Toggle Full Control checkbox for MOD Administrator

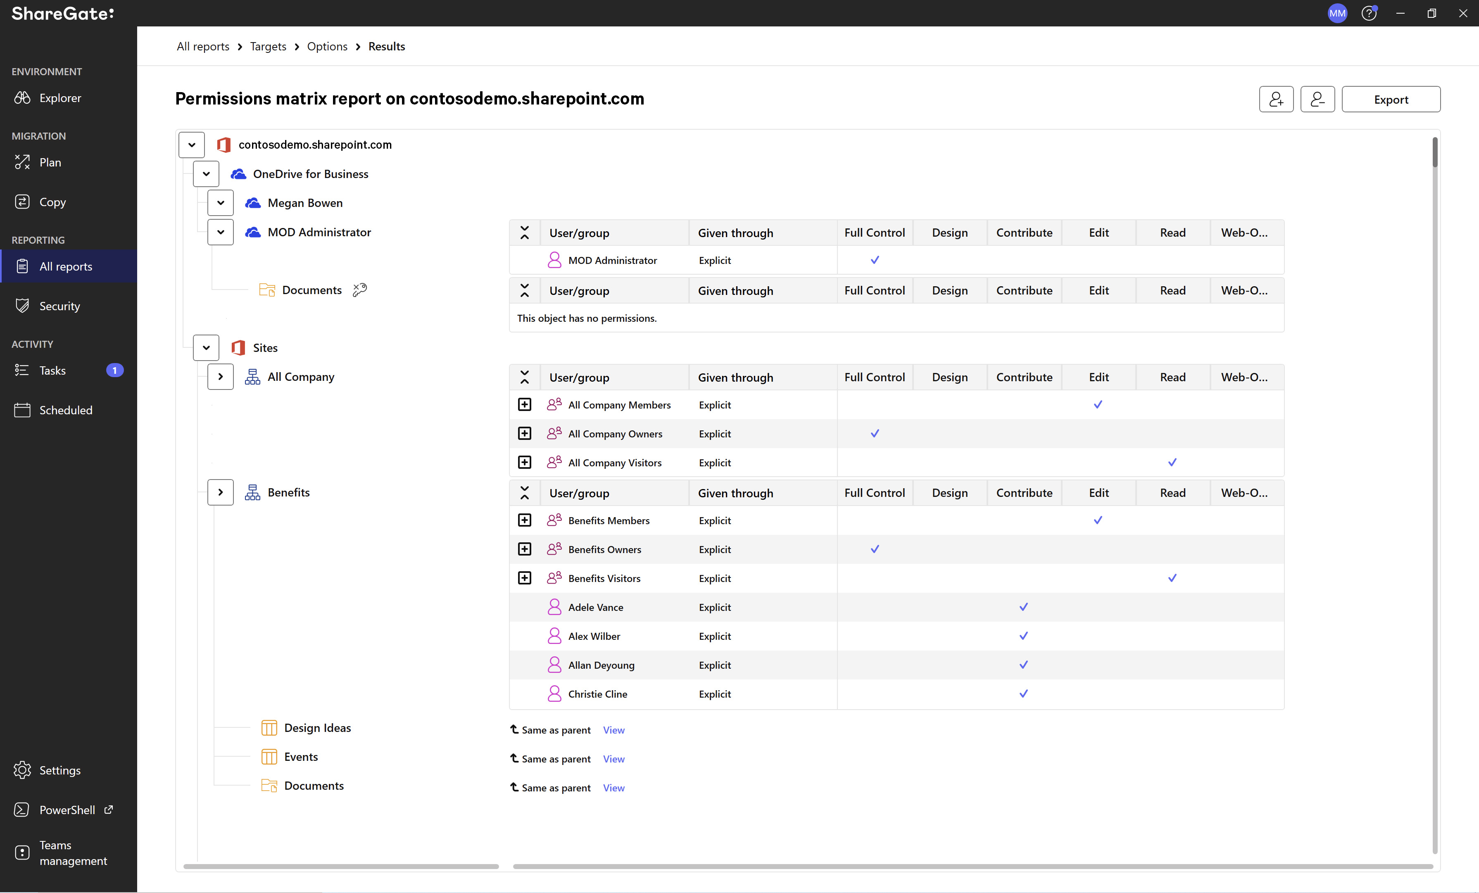click(875, 260)
